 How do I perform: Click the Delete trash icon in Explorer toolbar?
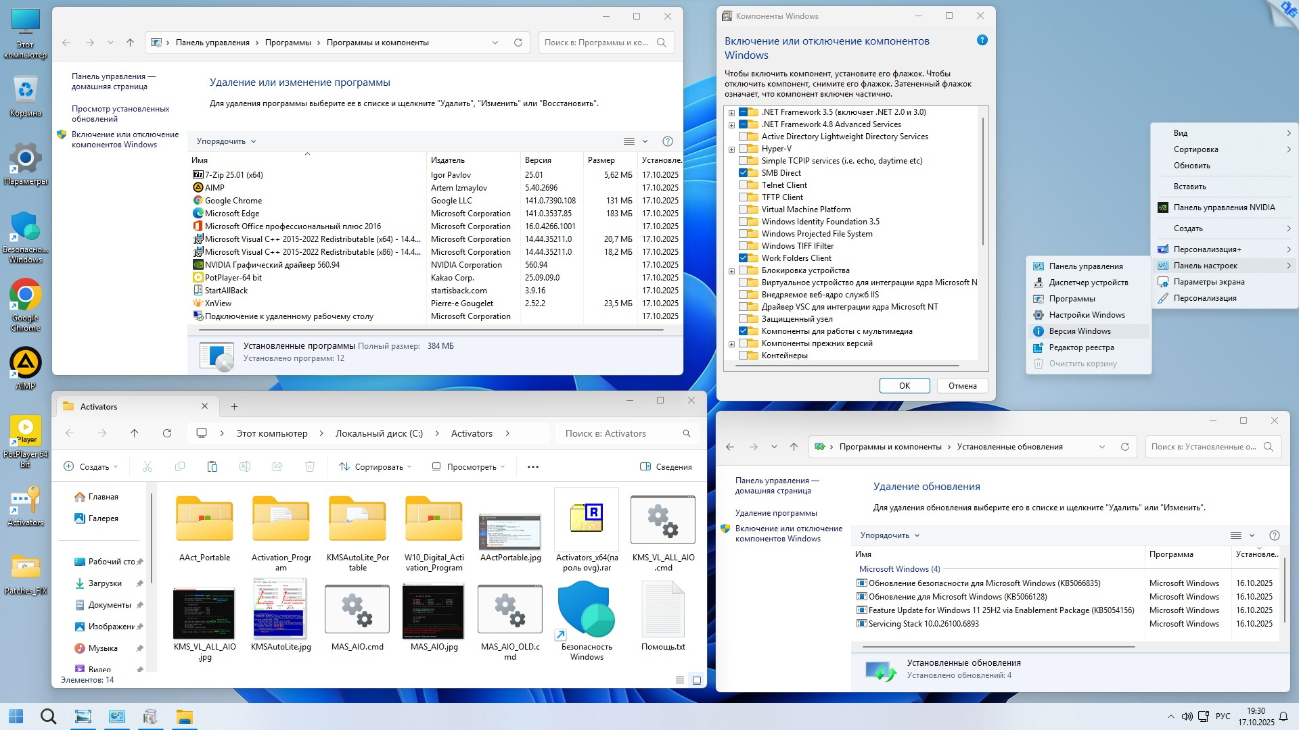tap(310, 466)
